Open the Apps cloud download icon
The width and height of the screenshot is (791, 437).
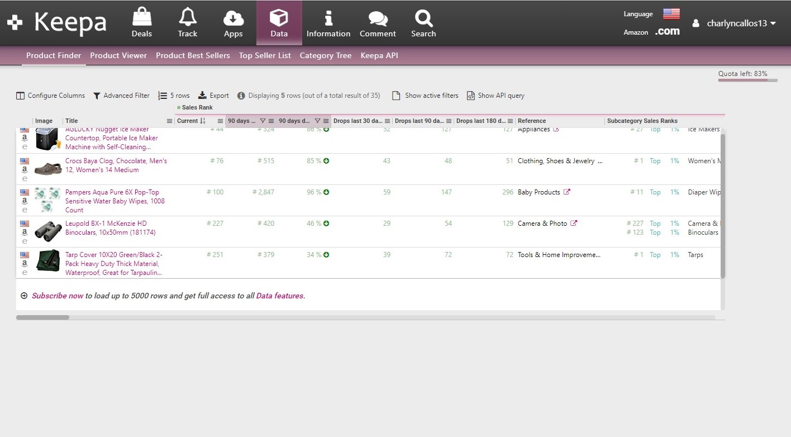(x=233, y=18)
